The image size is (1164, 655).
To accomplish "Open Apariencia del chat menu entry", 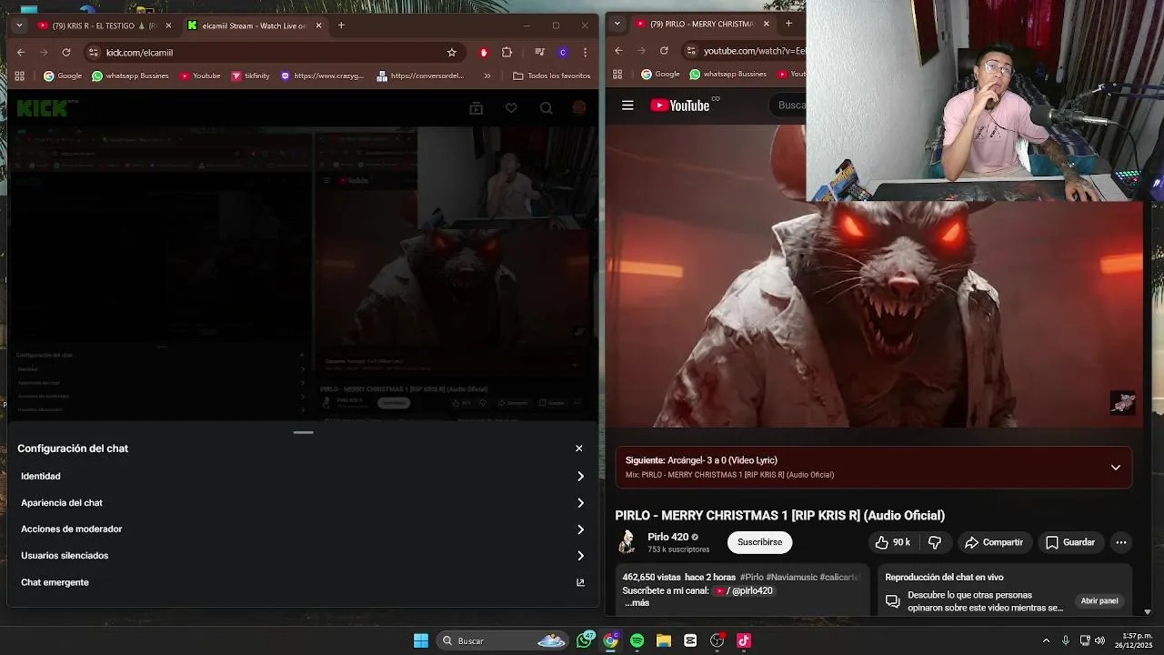I will [x=303, y=503].
